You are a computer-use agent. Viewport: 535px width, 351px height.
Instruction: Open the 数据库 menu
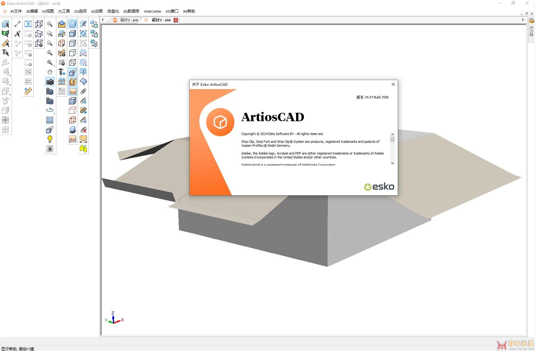(x=132, y=11)
